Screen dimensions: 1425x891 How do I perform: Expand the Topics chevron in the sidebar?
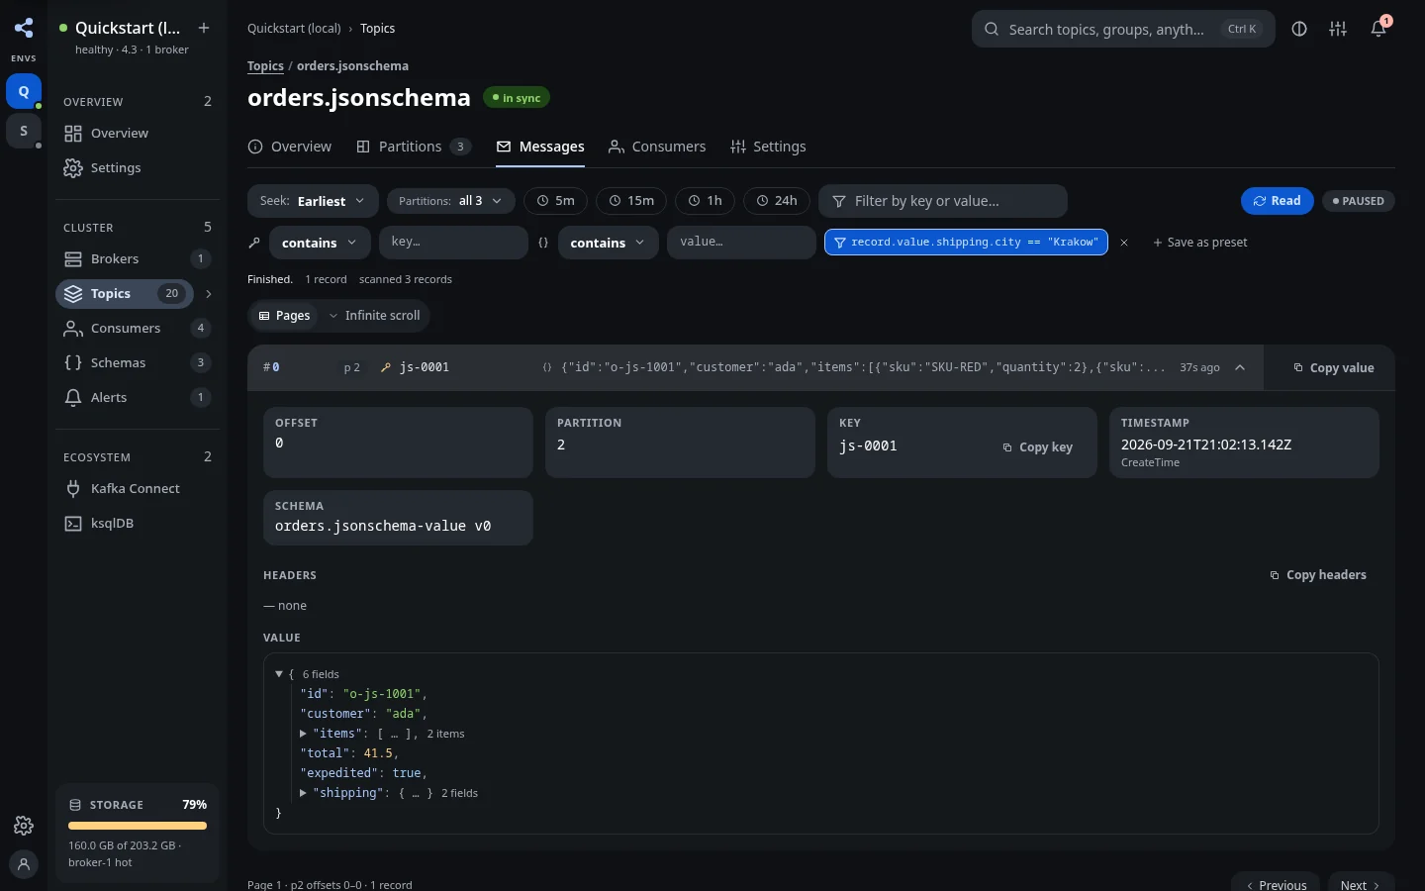[x=208, y=294]
